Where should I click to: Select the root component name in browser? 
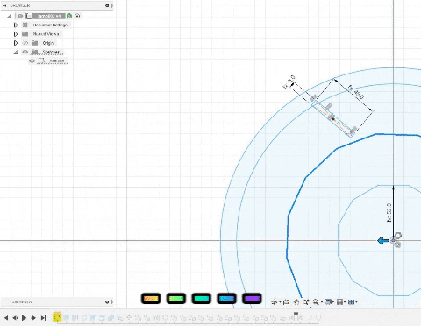coord(49,16)
